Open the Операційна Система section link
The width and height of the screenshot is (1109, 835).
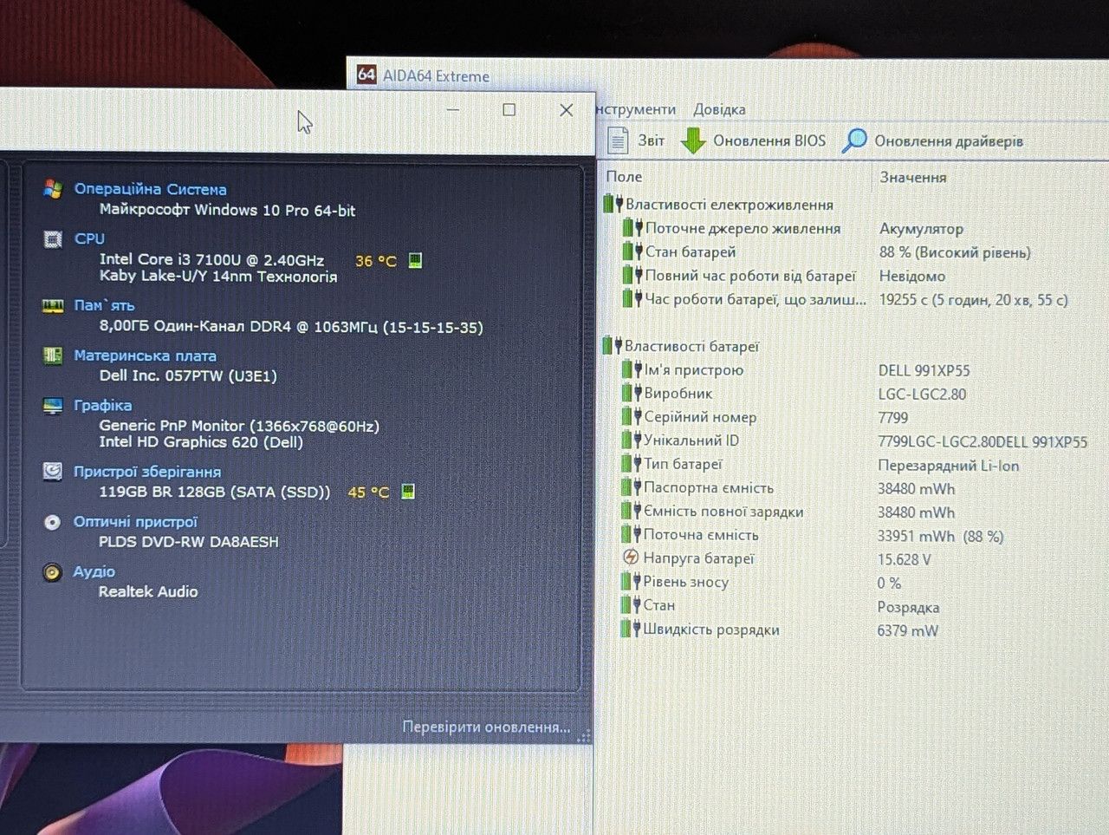[x=150, y=189]
